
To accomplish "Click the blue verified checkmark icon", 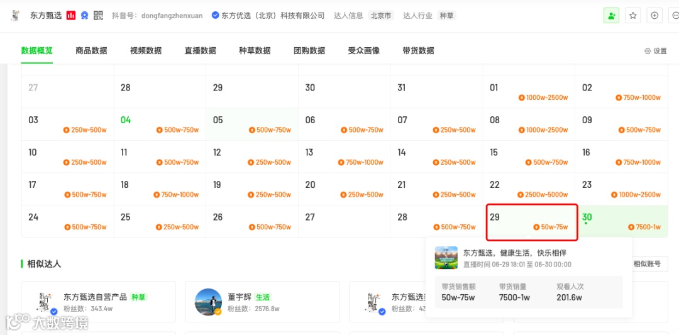I will [x=215, y=16].
